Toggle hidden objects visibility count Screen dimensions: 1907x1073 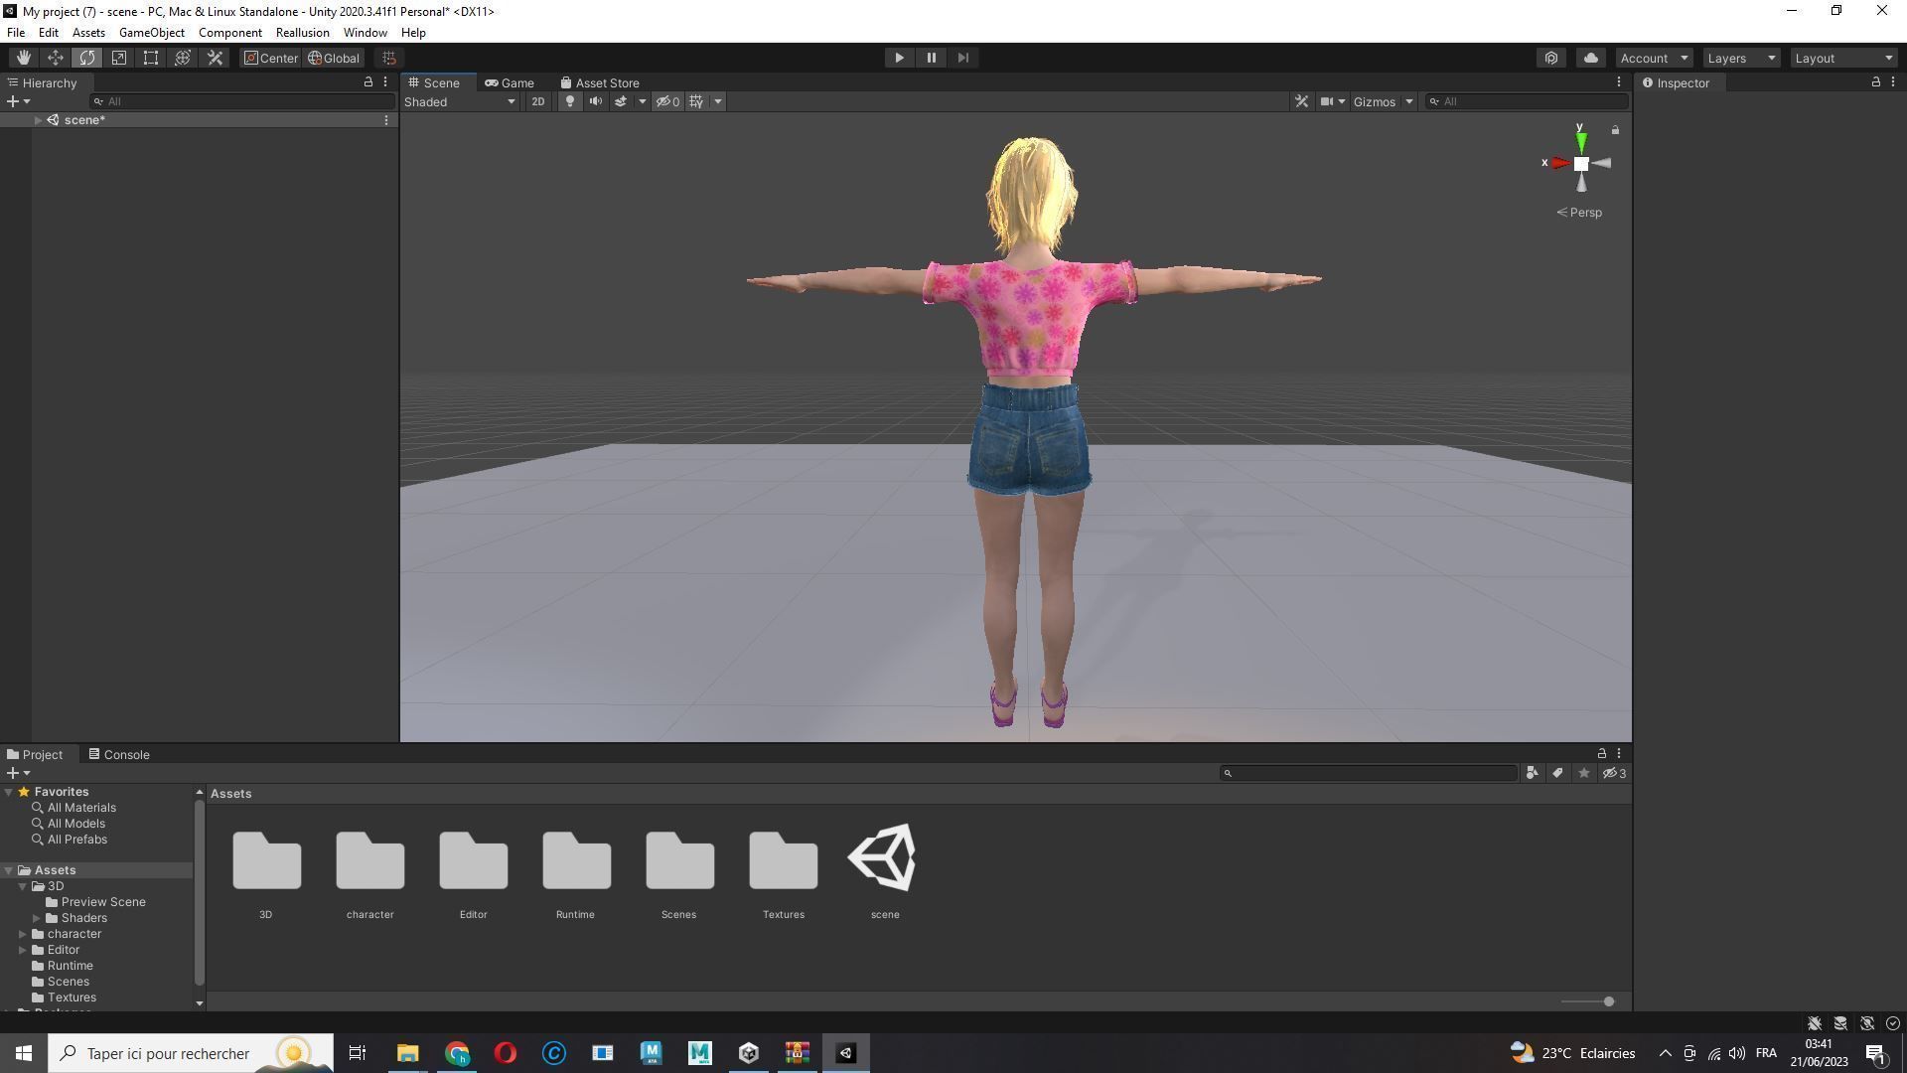667,101
